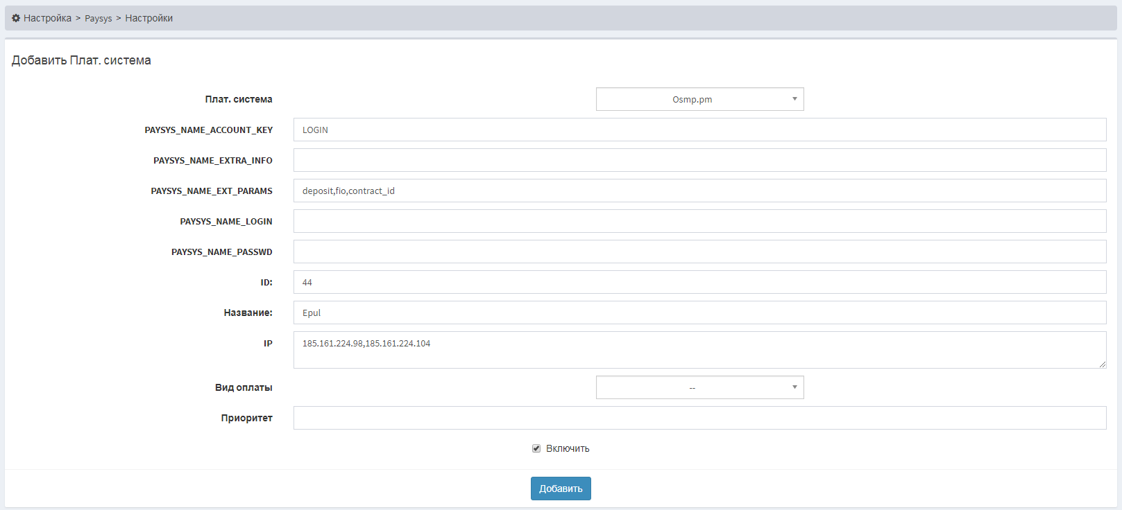The image size is (1122, 510).
Task: Select the PAYSYS_NAME_EXT_PARAMS input
Action: pyautogui.click(x=699, y=191)
